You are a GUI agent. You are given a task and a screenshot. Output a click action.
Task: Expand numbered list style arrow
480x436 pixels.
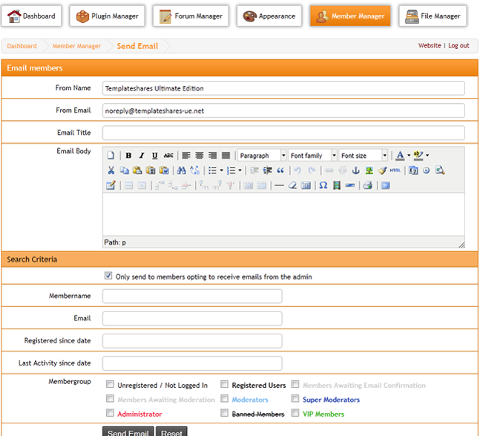point(240,170)
